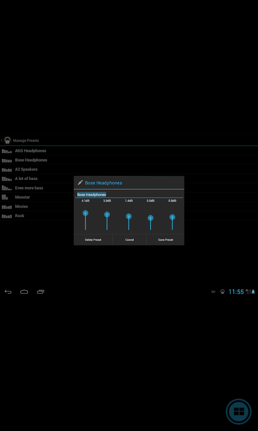The height and width of the screenshot is (431, 258).
Task: Click the Manage Presets title text
Action: point(26,141)
